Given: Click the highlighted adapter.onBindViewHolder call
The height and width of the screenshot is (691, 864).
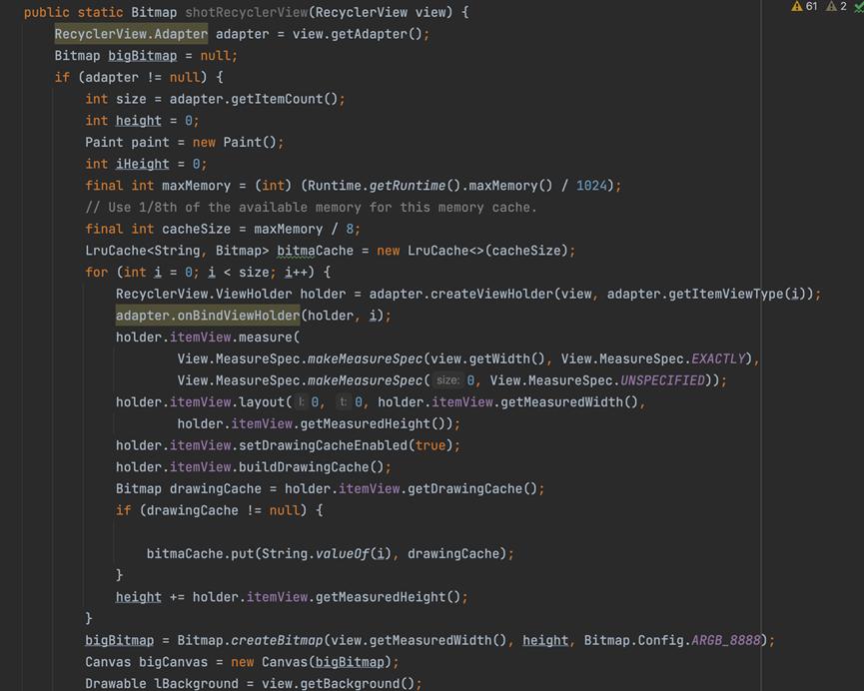Looking at the screenshot, I should [208, 316].
